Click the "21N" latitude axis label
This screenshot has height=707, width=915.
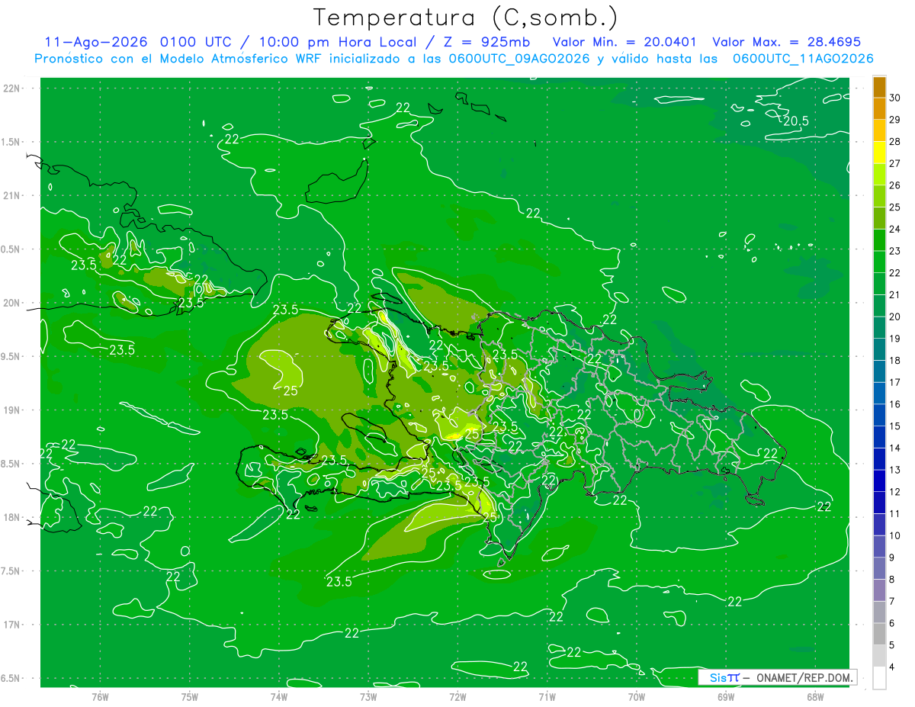(12, 196)
